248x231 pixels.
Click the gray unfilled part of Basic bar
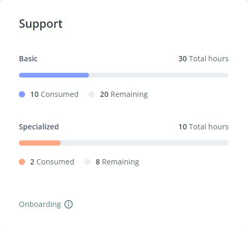coord(159,75)
